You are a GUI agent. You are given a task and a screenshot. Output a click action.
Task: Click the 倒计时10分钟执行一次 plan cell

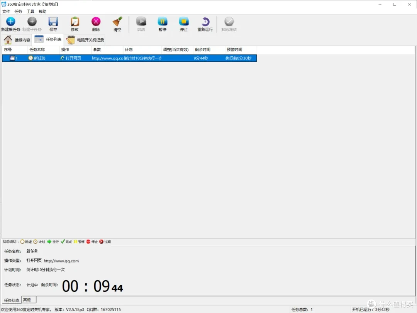(142, 58)
